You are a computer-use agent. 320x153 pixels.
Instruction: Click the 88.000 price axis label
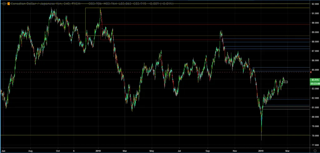tap(315, 41)
